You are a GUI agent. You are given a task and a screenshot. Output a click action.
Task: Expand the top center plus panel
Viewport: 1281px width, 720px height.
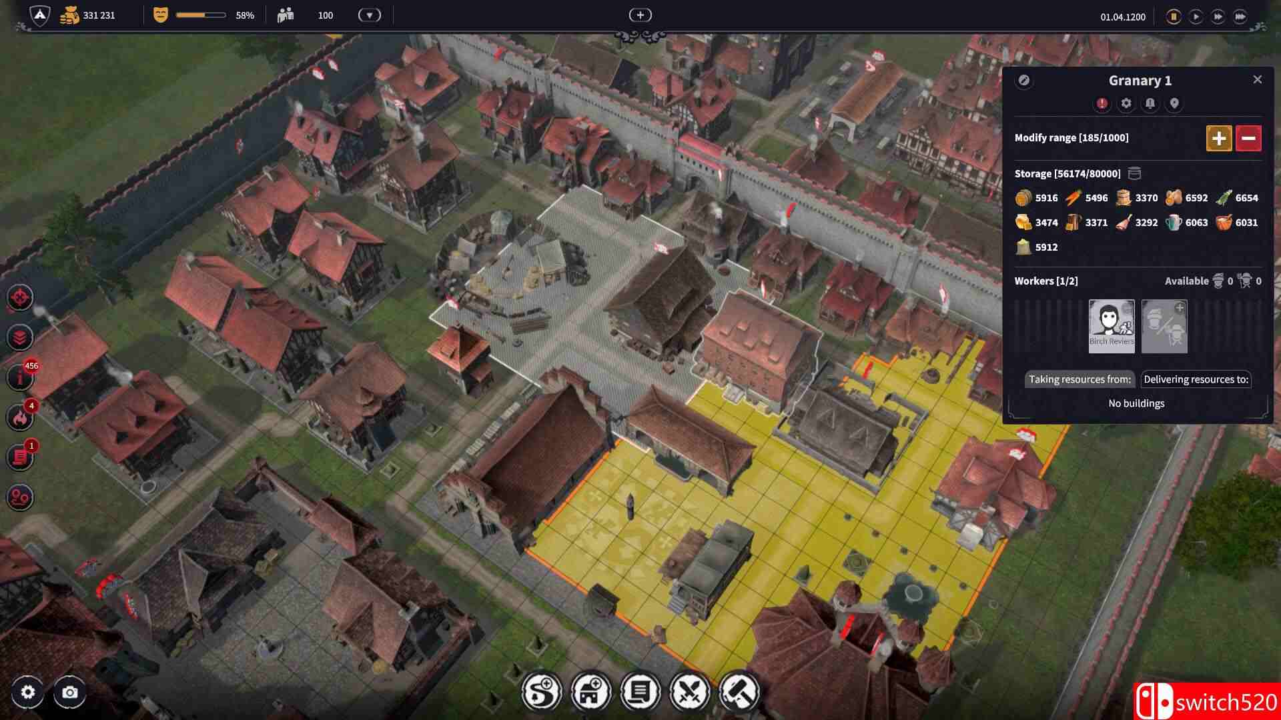tap(640, 15)
